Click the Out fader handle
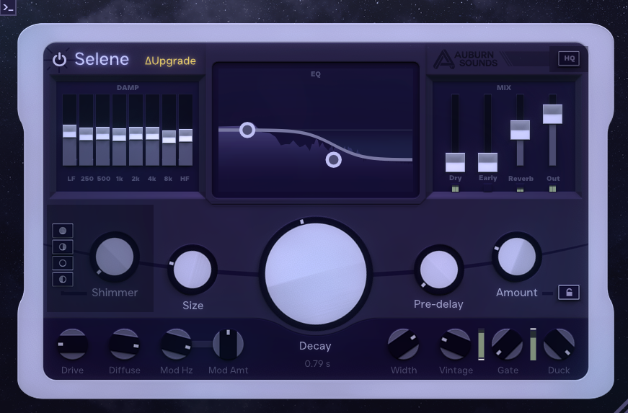 tap(552, 114)
